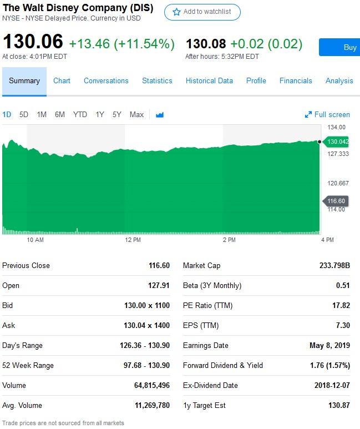Go to the Profile tab
Viewport: 360px width, 429px height.
[x=256, y=81]
